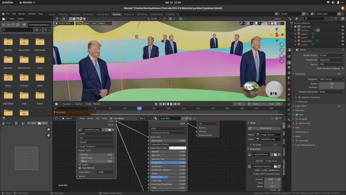Screen dimensions: 346x195
Task: Click the current frame field showing 60
Action: (240, 104)
